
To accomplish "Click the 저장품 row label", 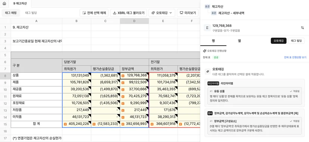I will [37, 110].
